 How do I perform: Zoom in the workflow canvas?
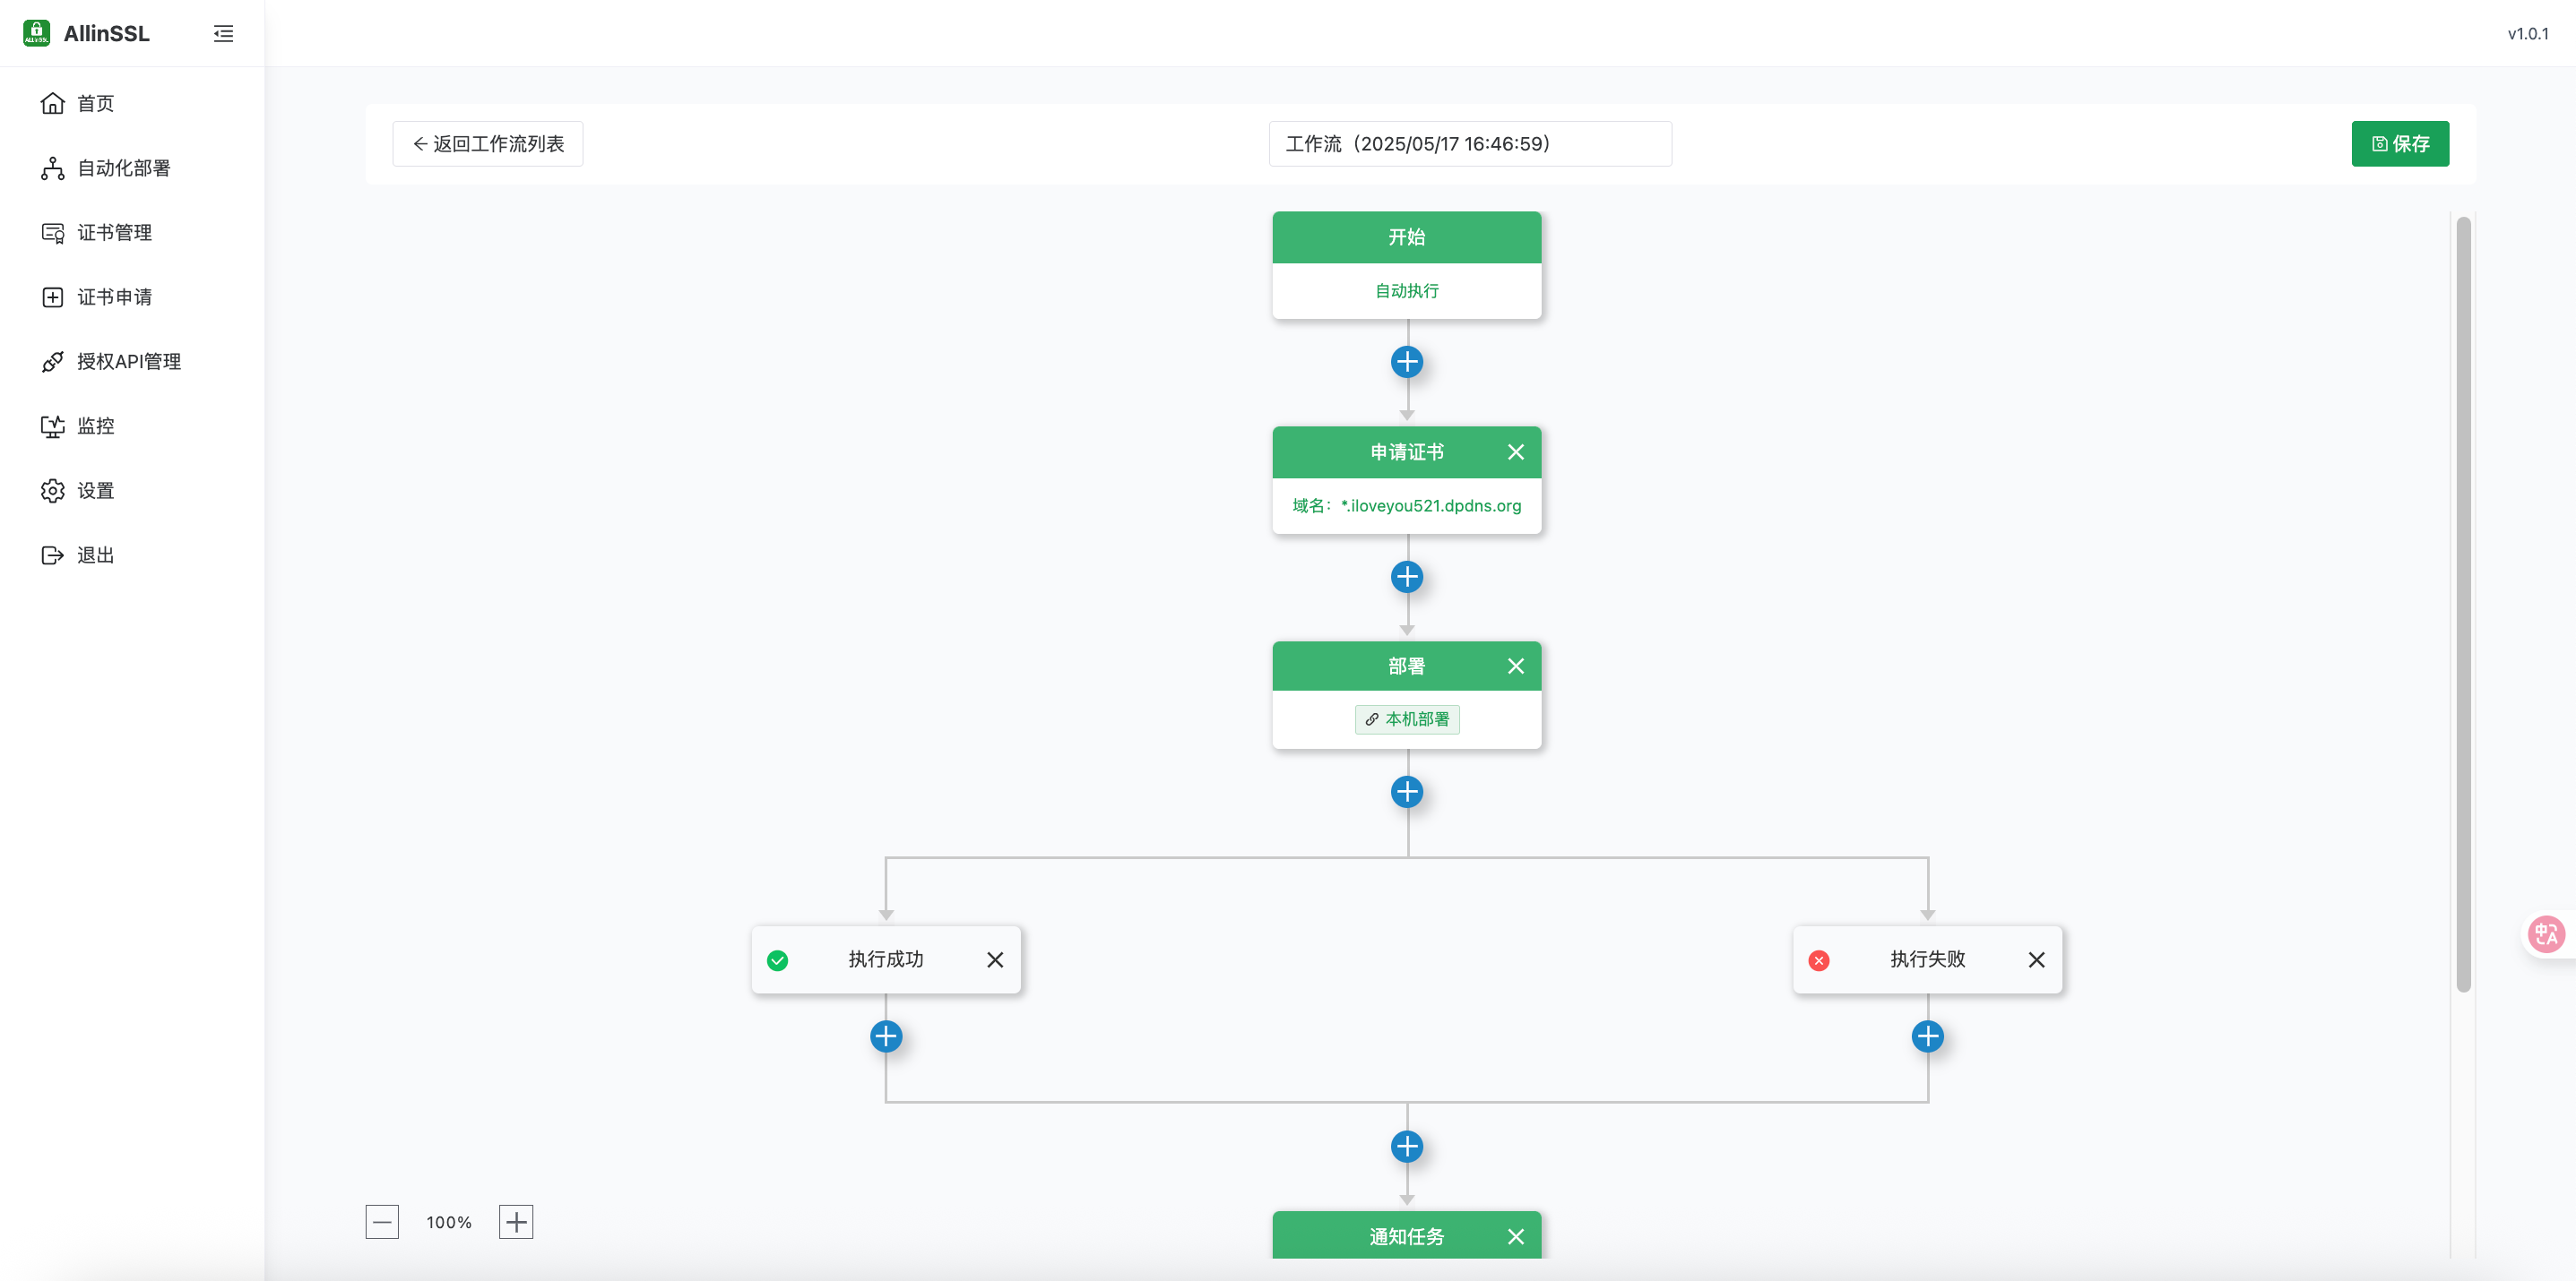tap(516, 1221)
